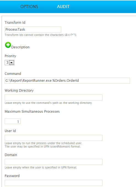Click the Password label
This screenshot has height=187, width=136.
12,176
